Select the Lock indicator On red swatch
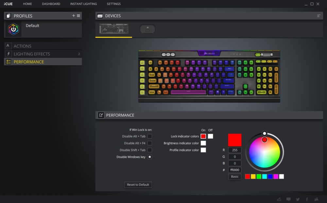Screen dimensions: 327x203 click(203, 136)
